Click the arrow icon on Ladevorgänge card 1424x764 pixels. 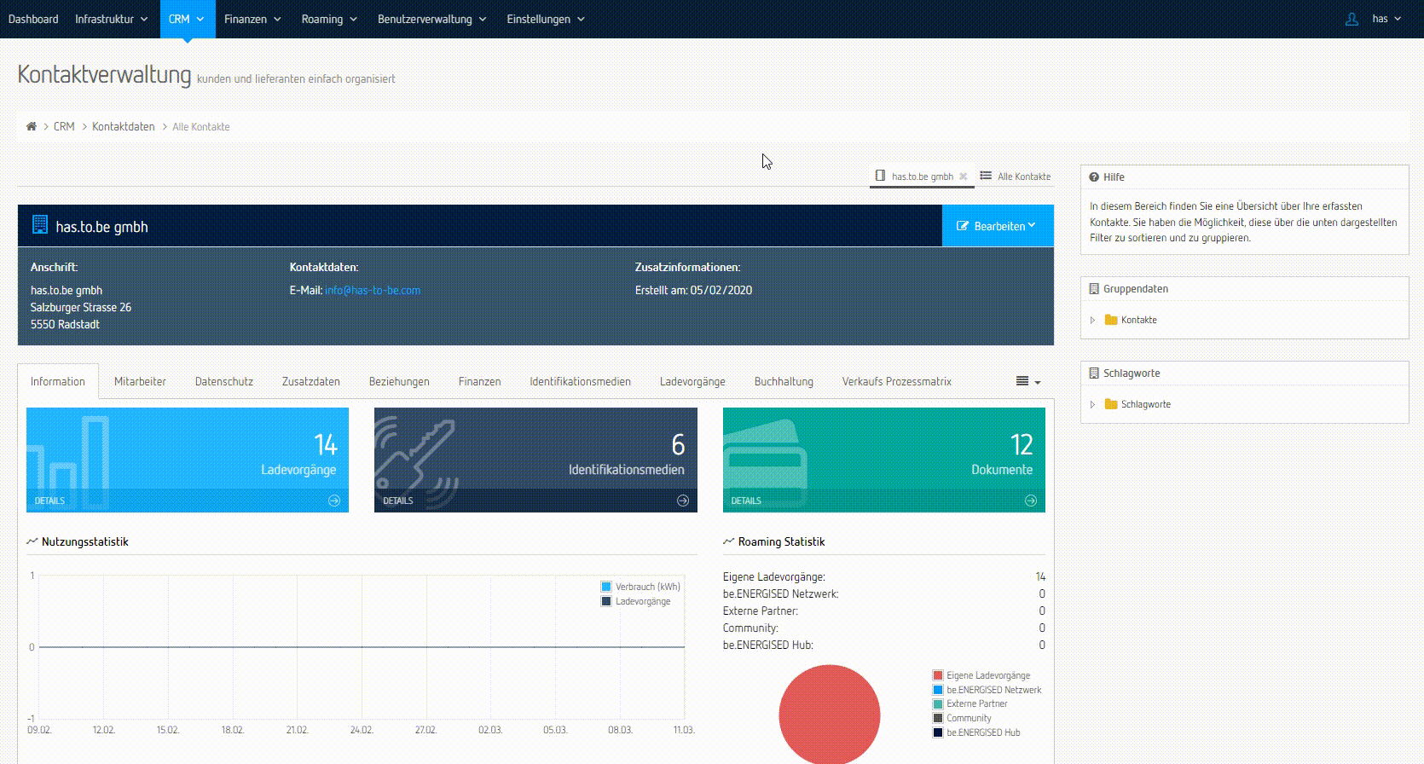point(334,501)
